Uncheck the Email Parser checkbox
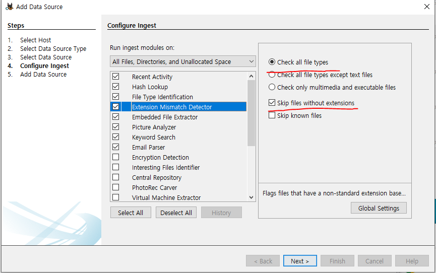436x273 pixels. click(x=115, y=147)
